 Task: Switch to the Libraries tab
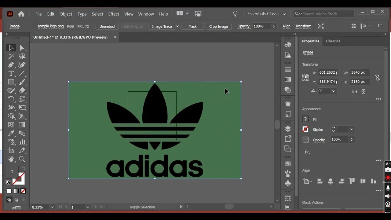point(333,41)
